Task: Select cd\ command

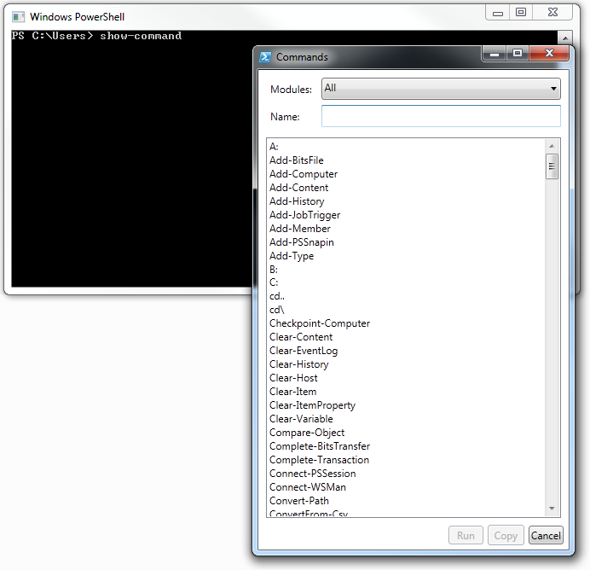Action: pos(277,310)
